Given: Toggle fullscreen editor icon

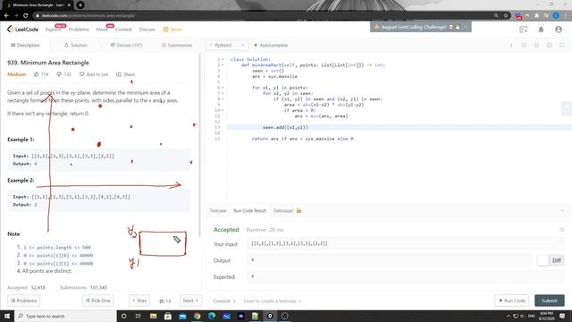Looking at the screenshot, I should pos(562,45).
